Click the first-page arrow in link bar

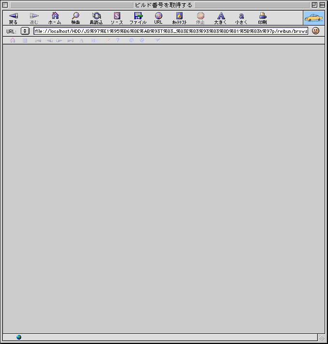point(38,41)
